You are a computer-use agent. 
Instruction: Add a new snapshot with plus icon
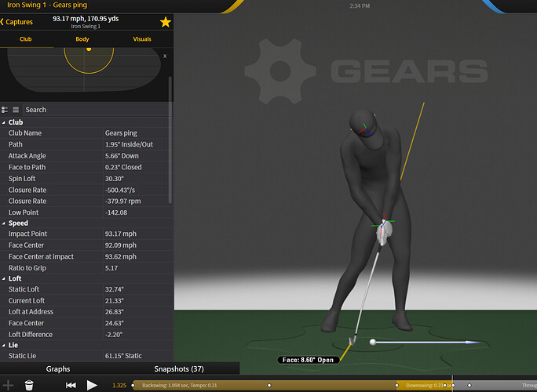8,385
